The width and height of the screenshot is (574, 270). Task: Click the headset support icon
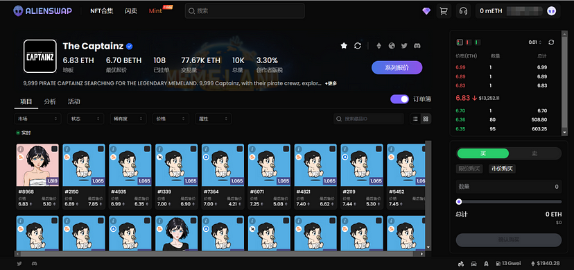pos(463,11)
